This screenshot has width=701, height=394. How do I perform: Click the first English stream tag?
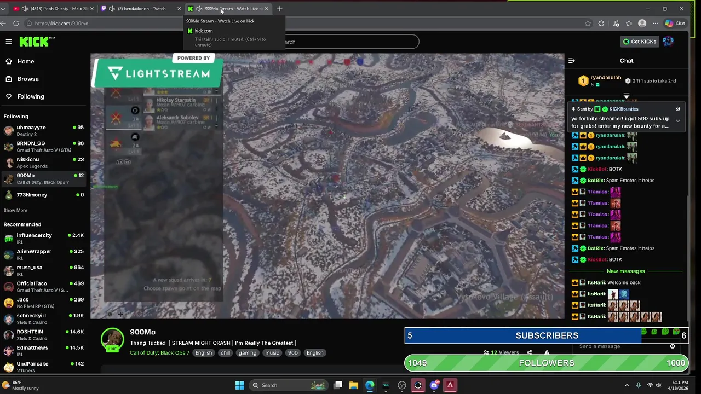click(203, 353)
